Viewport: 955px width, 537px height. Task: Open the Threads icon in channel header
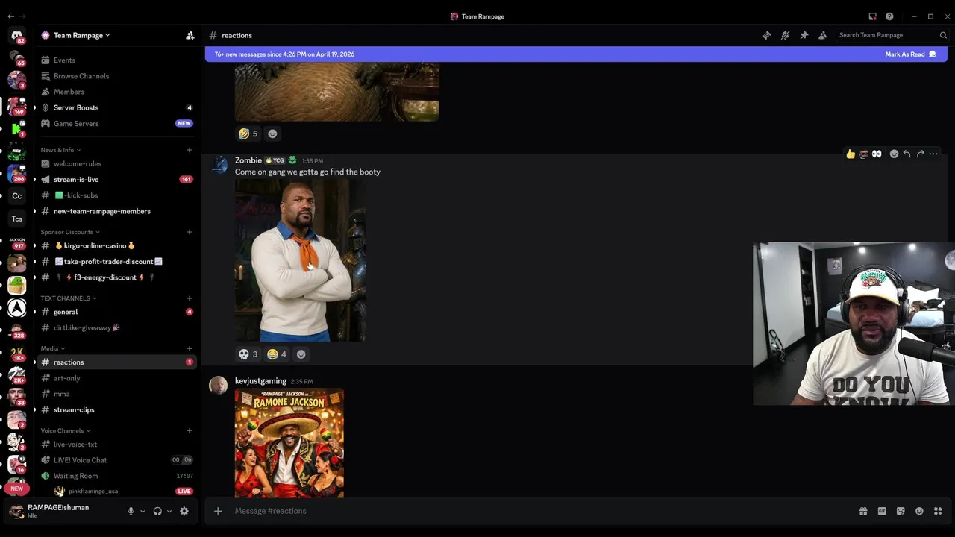coord(766,35)
